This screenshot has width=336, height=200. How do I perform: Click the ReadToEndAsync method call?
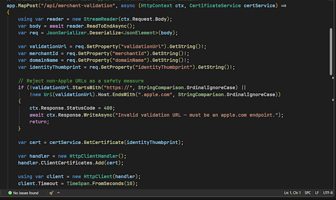point(107,26)
